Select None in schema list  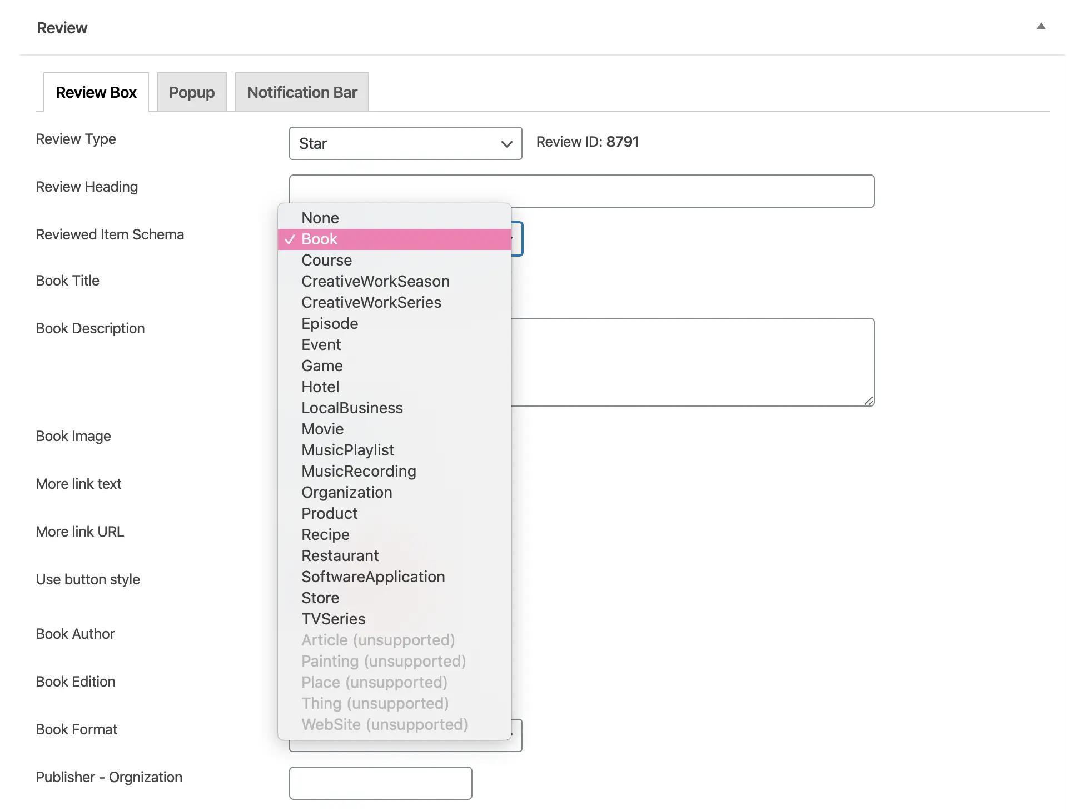394,218
